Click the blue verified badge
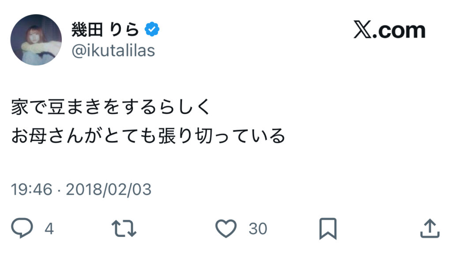 (x=153, y=30)
